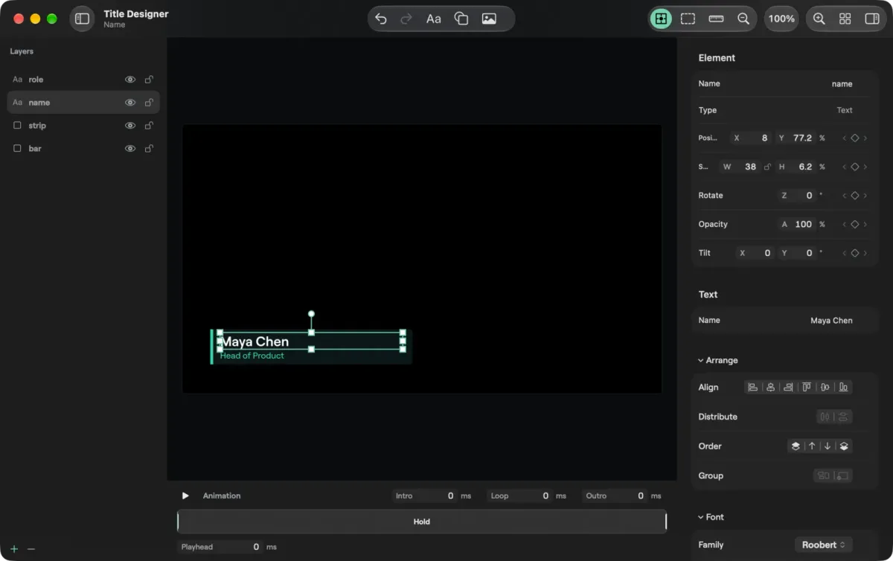Screen dimensions: 893x561
Task: Edit the Opacity value 100
Action: pos(797,224)
